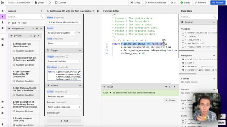Viewport: 227px width, 127px height.
Task: Click the Actions search field
Action: pos(24,17)
